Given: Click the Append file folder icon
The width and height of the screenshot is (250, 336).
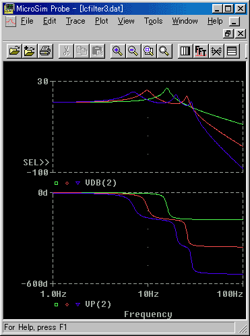Looking at the screenshot, I should tap(30, 51).
